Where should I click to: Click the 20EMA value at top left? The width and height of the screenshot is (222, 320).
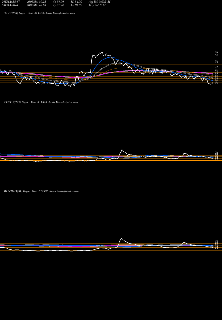(10, 2)
